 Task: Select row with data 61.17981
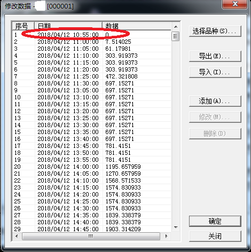(92, 49)
